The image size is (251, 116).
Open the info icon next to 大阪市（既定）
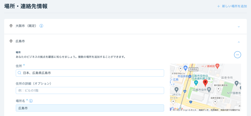(x=41, y=26)
